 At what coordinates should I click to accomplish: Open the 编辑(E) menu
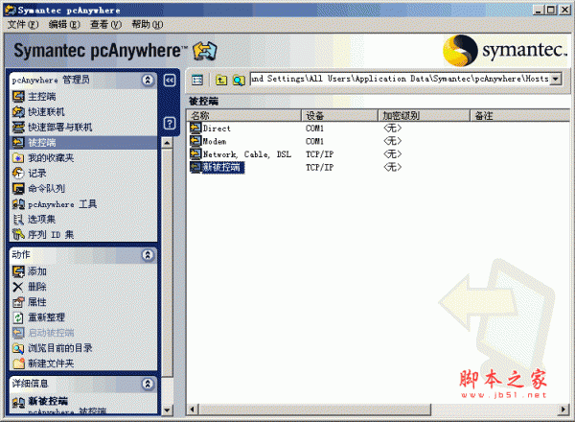coord(64,25)
